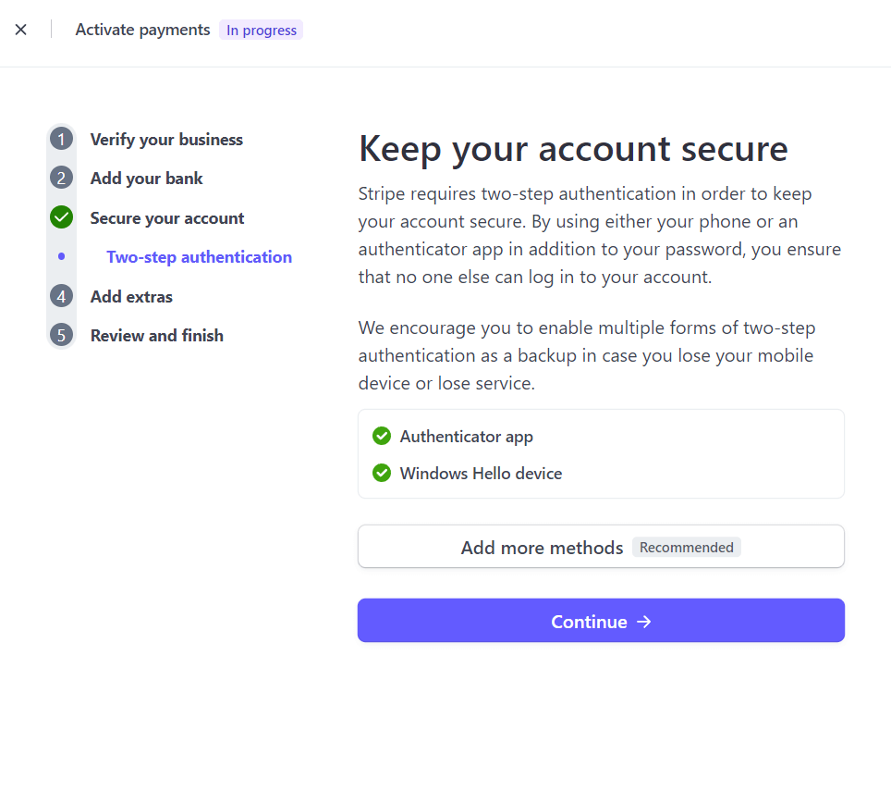The height and width of the screenshot is (803, 891).
Task: Select the Two-step authentication sub-step
Action: point(199,256)
